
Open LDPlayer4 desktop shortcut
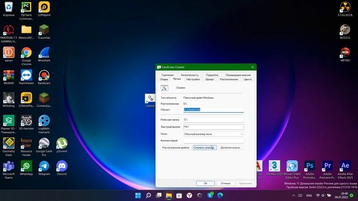tap(44, 9)
